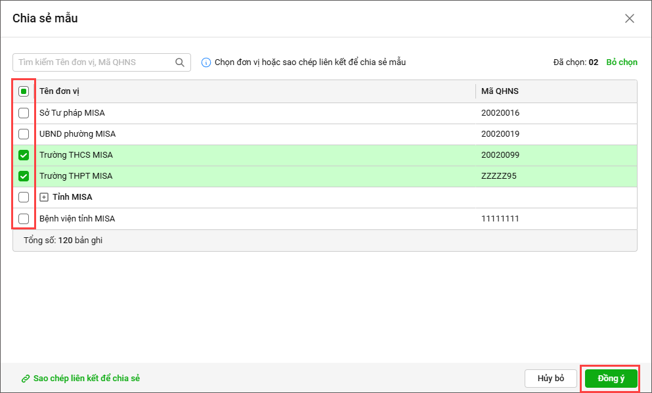Click the info icon beside the hint text
The height and width of the screenshot is (393, 652).
pyautogui.click(x=206, y=62)
